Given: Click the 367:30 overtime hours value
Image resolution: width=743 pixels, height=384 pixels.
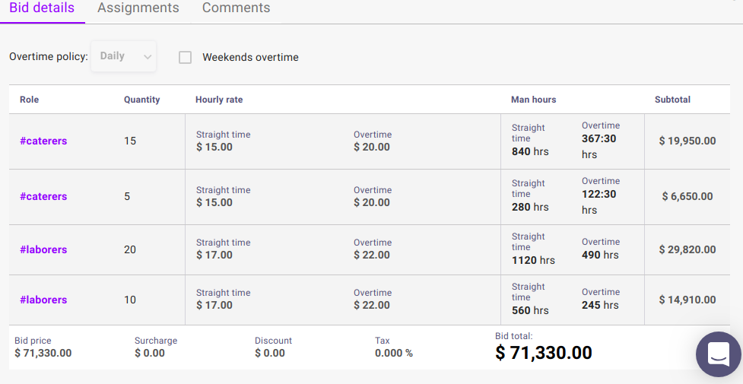Looking at the screenshot, I should pyautogui.click(x=599, y=139).
